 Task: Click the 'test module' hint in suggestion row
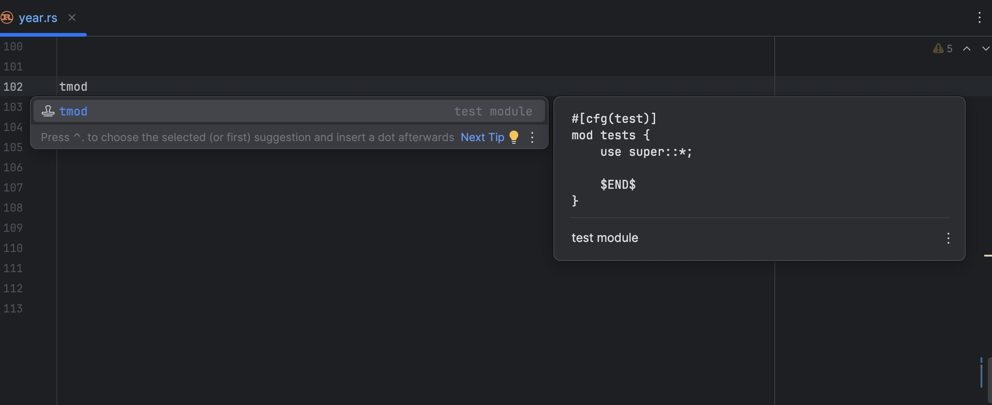point(493,111)
